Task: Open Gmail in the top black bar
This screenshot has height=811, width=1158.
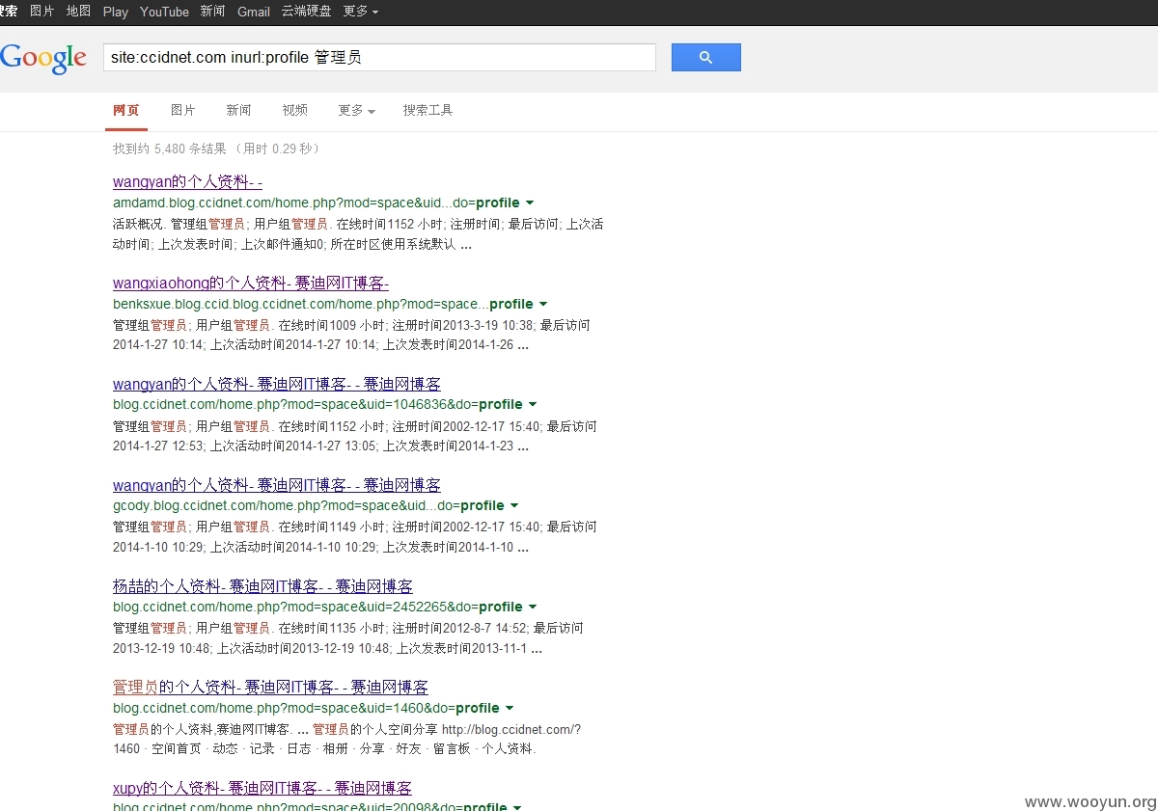Action: pos(254,12)
